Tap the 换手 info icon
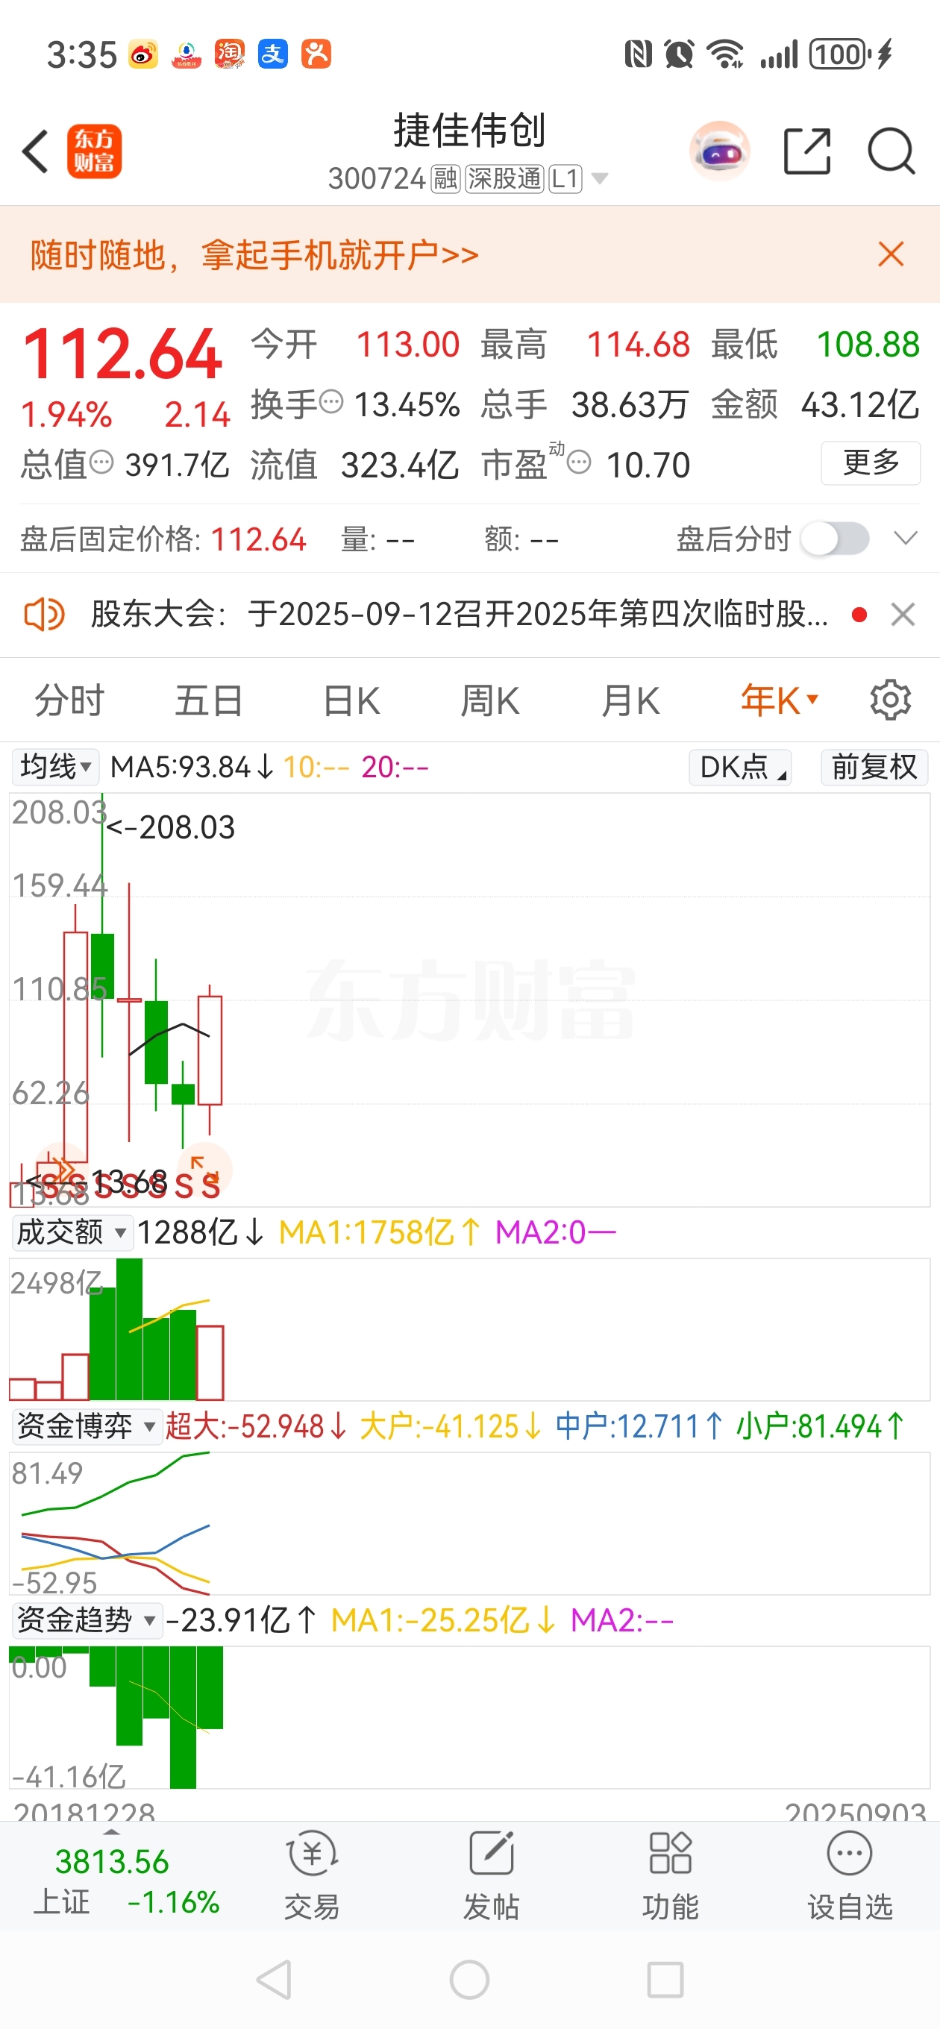 point(332,402)
